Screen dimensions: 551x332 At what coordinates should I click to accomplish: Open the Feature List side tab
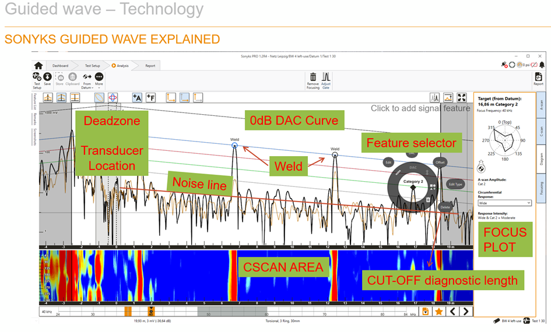(x=35, y=102)
